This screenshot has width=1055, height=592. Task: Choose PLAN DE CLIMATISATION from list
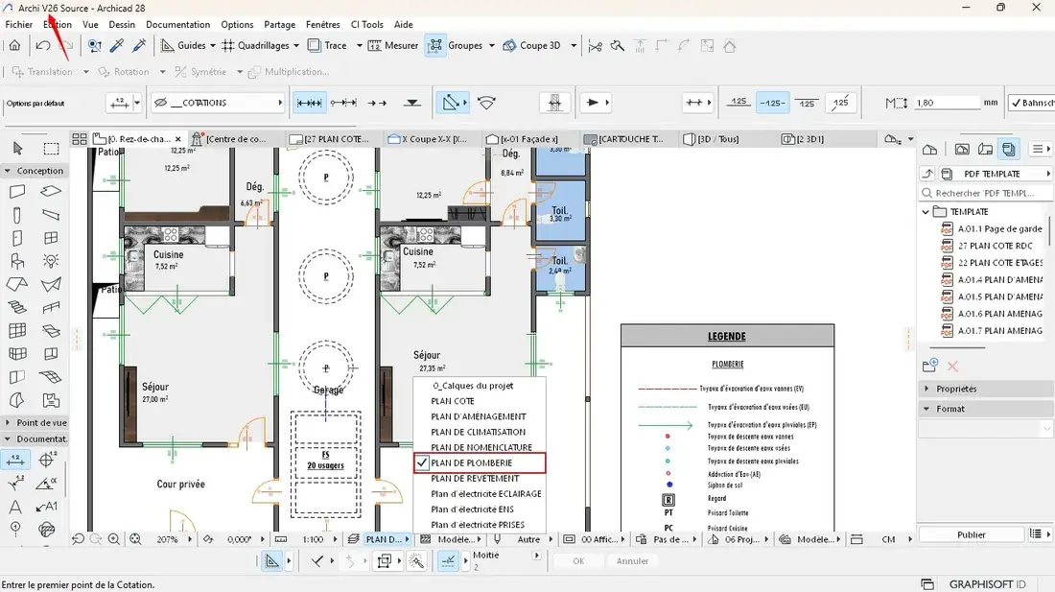478,432
